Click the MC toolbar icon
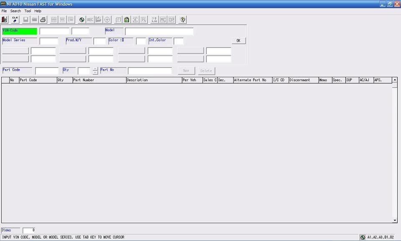401x241 pixels. click(163, 20)
